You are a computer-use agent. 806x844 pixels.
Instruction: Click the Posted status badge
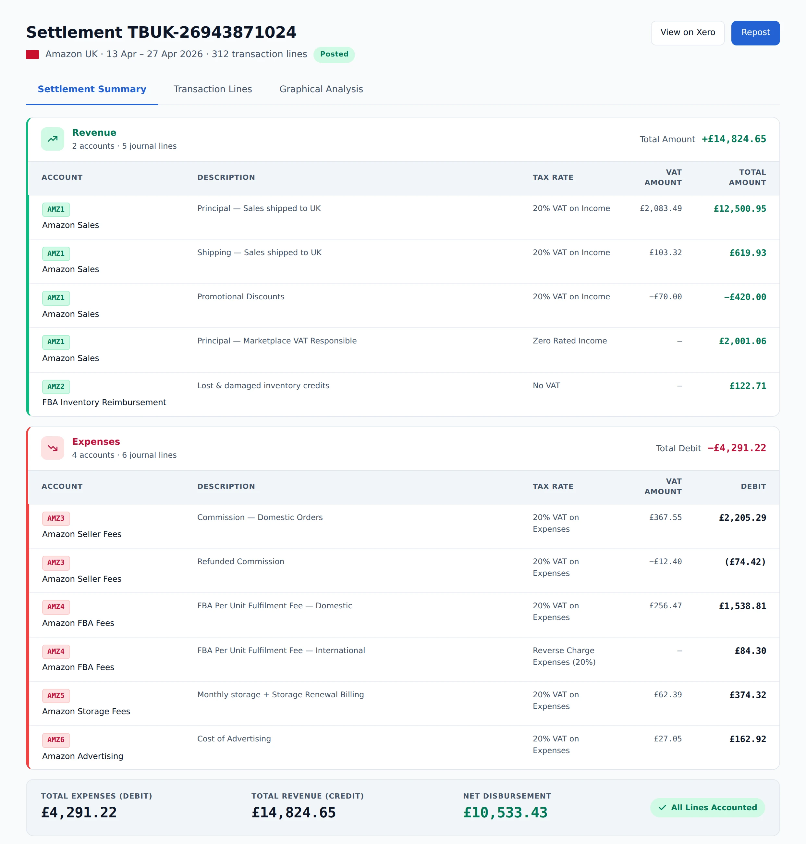point(334,55)
